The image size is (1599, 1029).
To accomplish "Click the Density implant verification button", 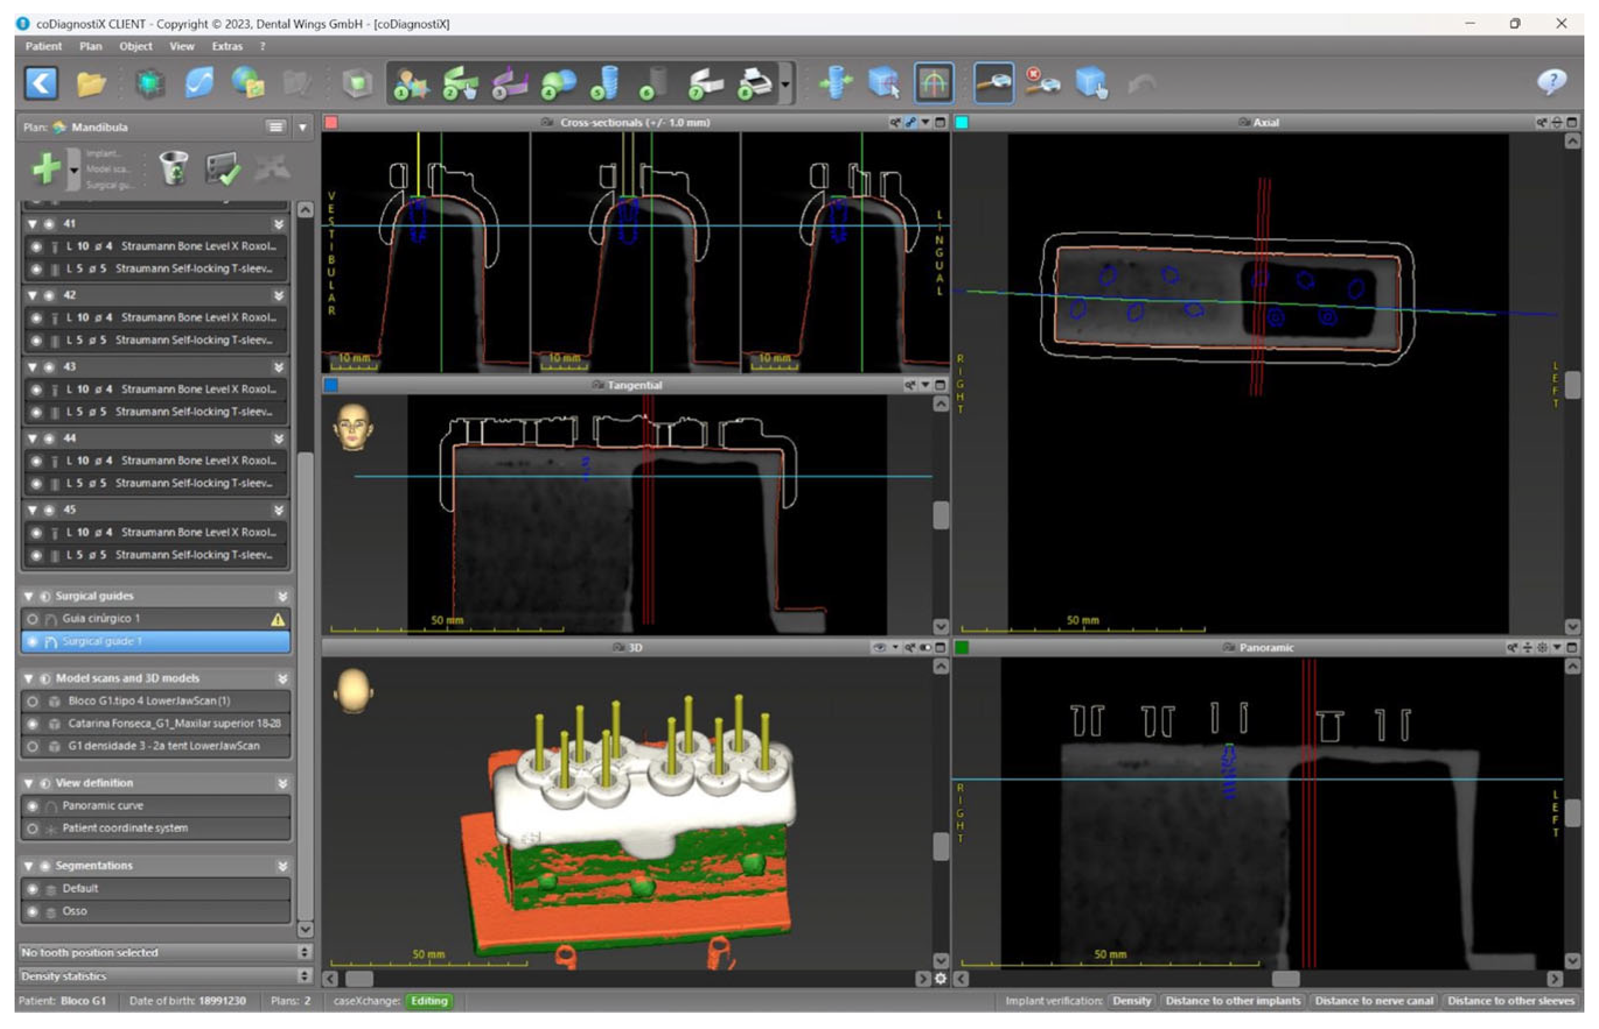I will (1131, 1001).
